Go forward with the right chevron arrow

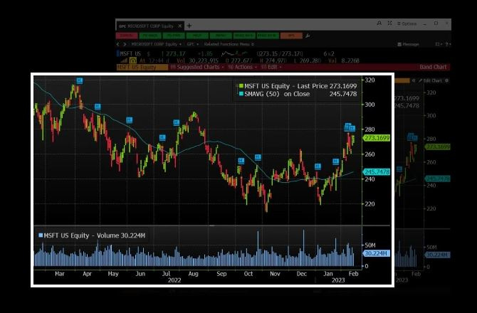125,44
